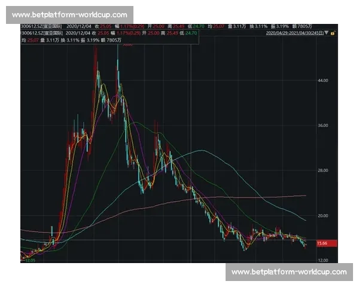359x287 pixels.
Task: Click the 7805万 amount value in tooltip box
Action: (114, 40)
